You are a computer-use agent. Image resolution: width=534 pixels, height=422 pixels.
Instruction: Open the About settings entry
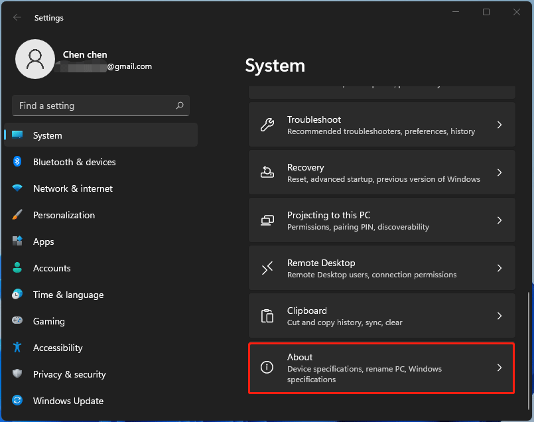(381, 368)
